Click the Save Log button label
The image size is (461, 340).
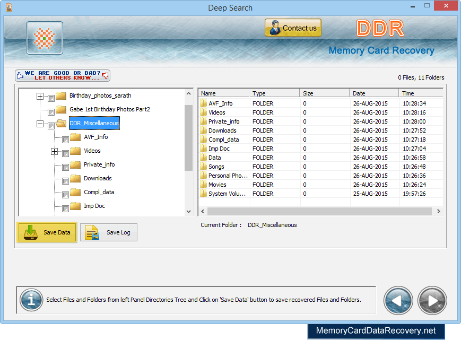(118, 232)
